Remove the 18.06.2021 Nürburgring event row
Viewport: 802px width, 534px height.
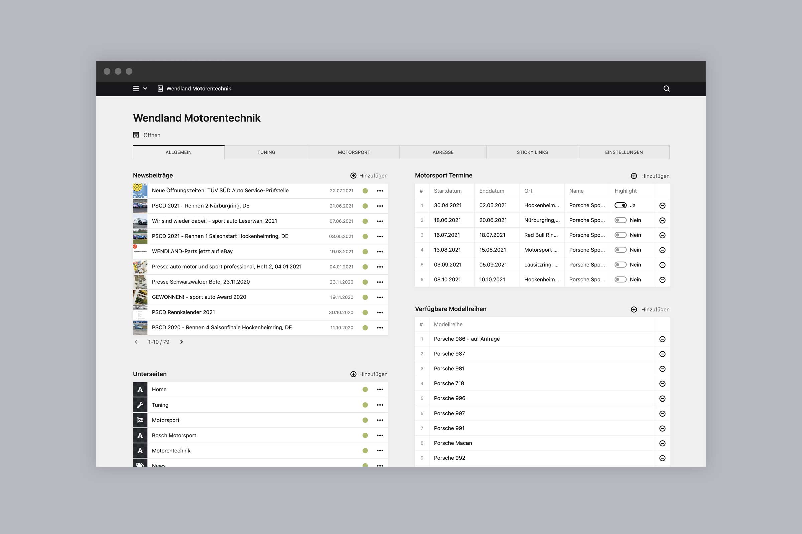coord(662,220)
